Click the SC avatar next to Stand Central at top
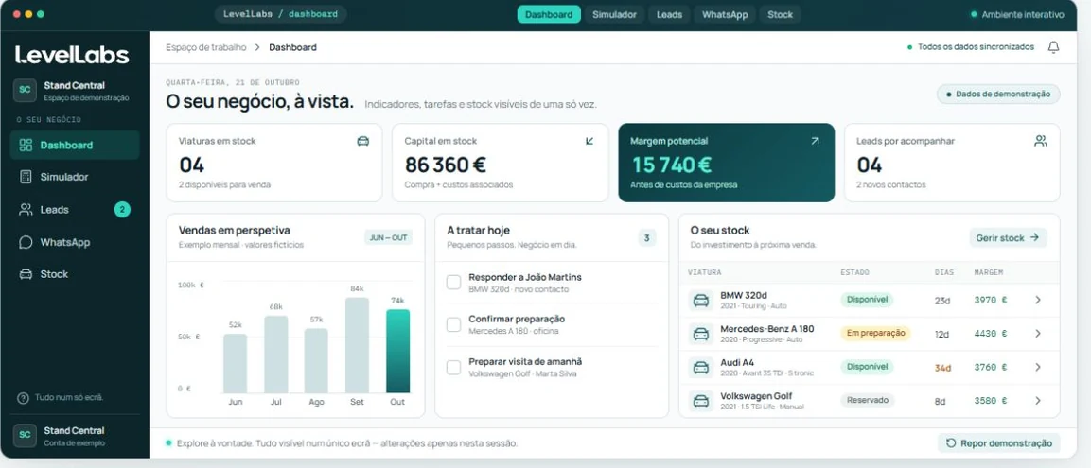Image resolution: width=1091 pixels, height=468 pixels. point(25,90)
